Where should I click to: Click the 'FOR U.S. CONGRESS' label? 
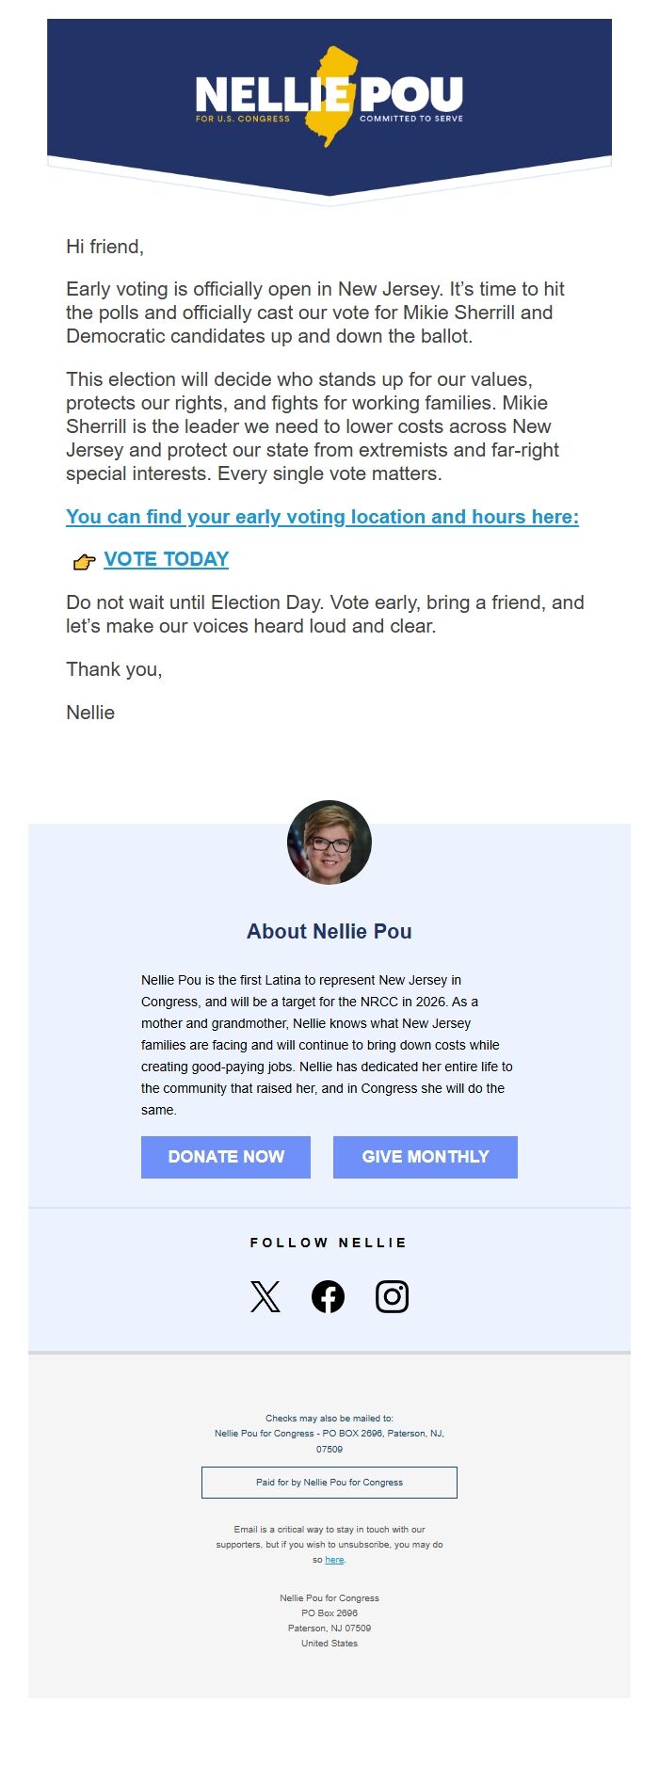243,119
